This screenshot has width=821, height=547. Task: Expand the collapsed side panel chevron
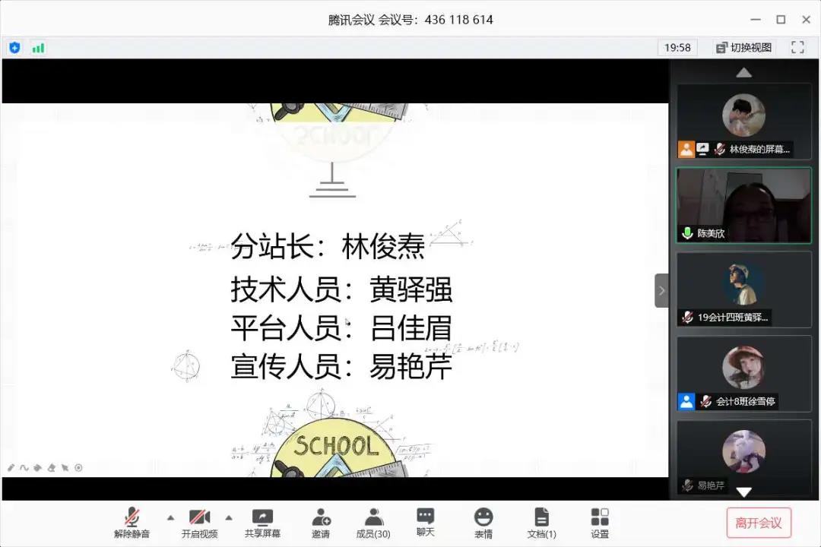660,290
